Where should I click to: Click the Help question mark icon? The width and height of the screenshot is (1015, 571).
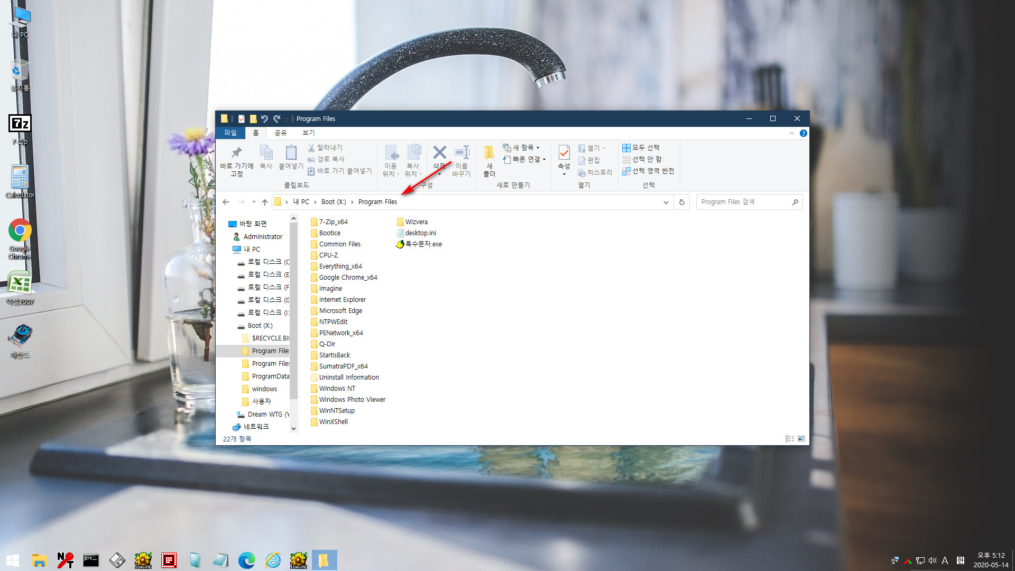[x=803, y=133]
